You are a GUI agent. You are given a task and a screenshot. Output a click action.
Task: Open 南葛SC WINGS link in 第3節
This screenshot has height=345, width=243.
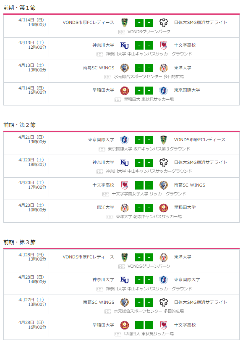coord(99,302)
